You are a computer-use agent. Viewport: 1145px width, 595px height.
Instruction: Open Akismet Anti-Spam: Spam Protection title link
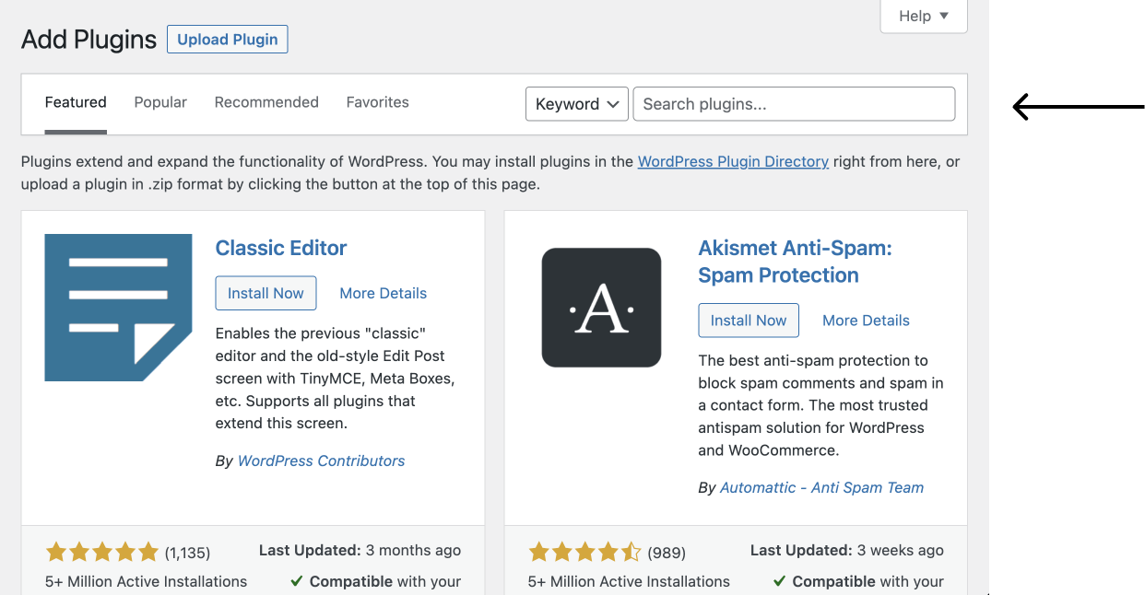[795, 262]
